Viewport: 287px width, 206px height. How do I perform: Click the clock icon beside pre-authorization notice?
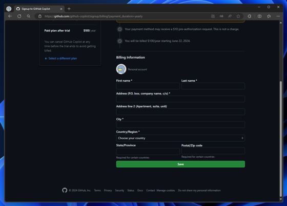point(120,29)
